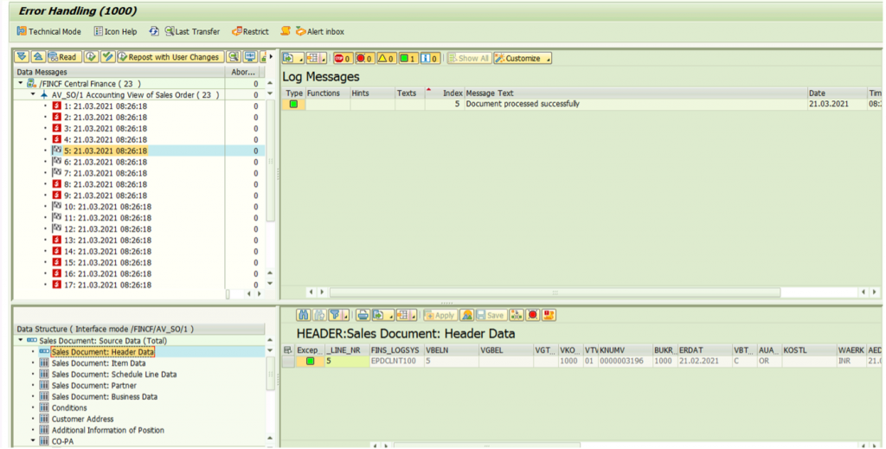This screenshot has height=449, width=886.
Task: Select message 1: 21.03.2021 08:26:18
Action: tap(105, 106)
